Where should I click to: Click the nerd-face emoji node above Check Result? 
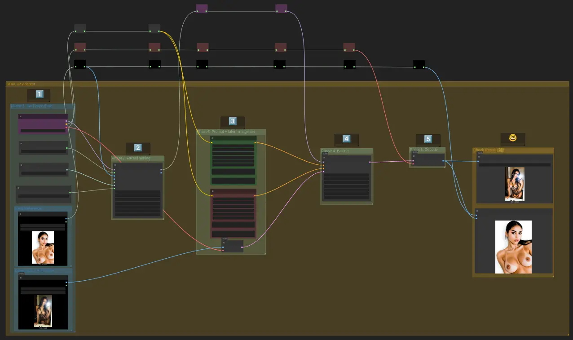click(513, 138)
